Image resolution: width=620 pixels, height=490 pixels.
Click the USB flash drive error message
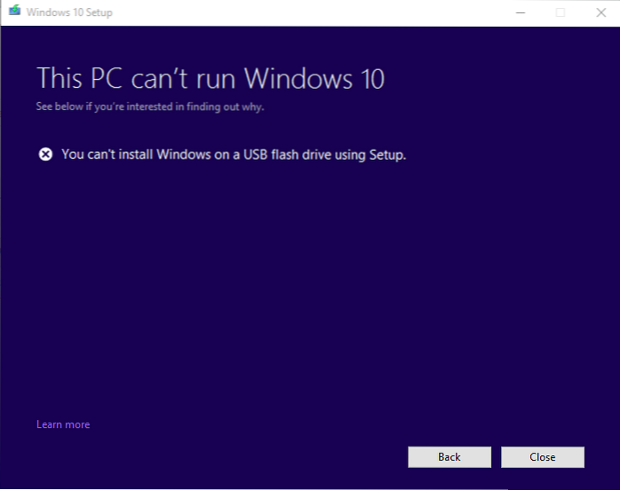coord(234,154)
